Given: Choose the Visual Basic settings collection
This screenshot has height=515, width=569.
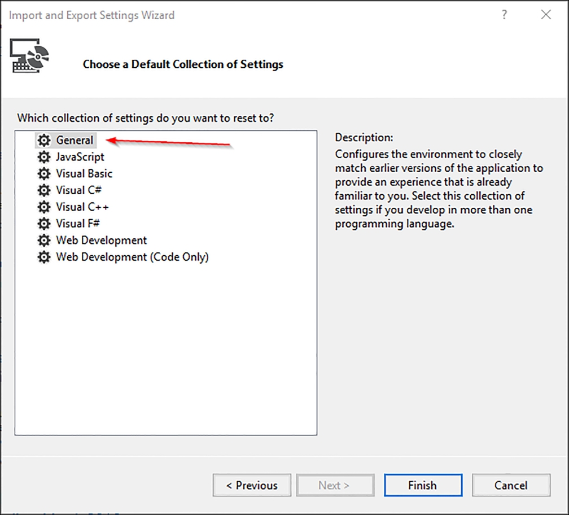Looking at the screenshot, I should 75,173.
